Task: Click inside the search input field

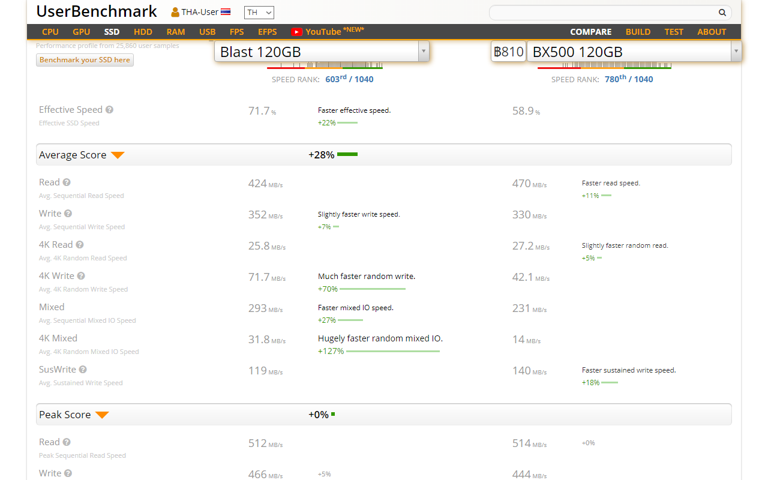Action: 603,13
